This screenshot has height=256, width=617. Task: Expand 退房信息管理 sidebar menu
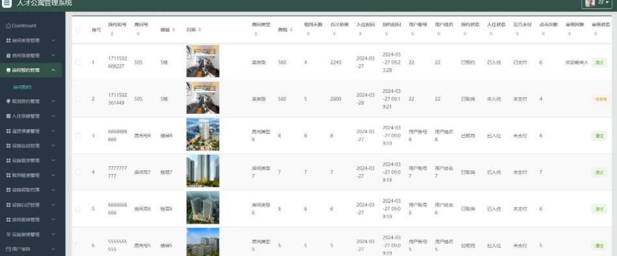(x=31, y=131)
